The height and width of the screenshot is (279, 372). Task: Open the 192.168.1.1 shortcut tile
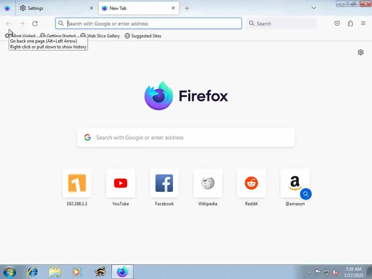click(77, 183)
